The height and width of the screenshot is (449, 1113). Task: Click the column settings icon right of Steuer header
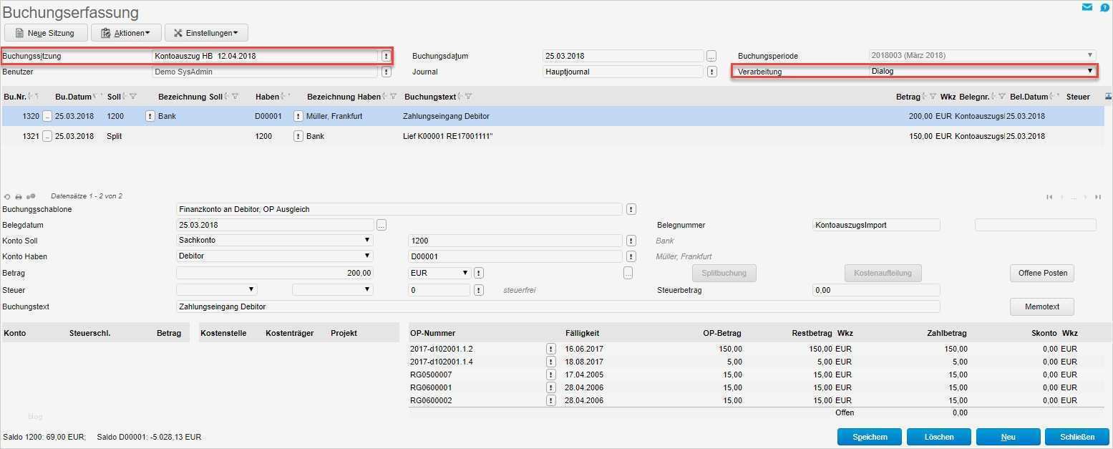(1109, 97)
